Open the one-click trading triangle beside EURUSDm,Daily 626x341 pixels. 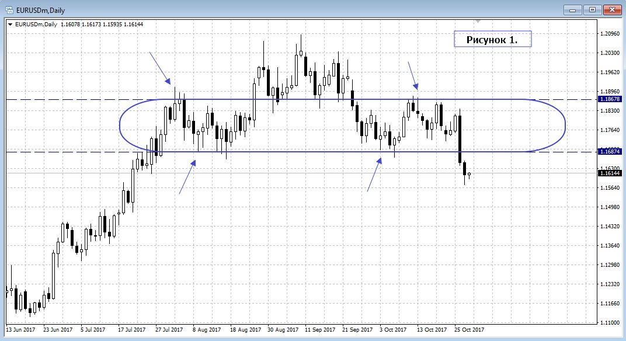tap(11, 25)
